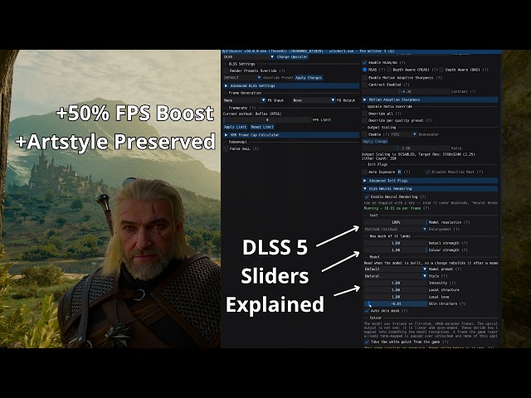
Task: Tick the Override all checkbox
Action: 364,114
